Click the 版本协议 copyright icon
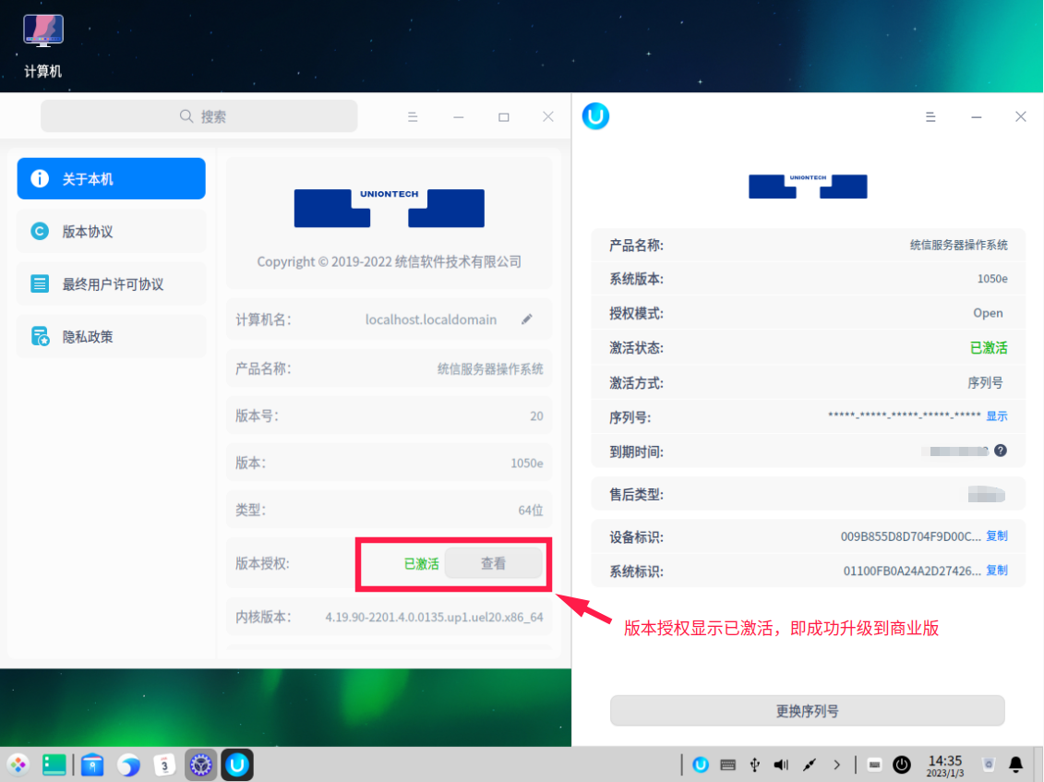Screen dimensions: 1044x782 [x=40, y=231]
